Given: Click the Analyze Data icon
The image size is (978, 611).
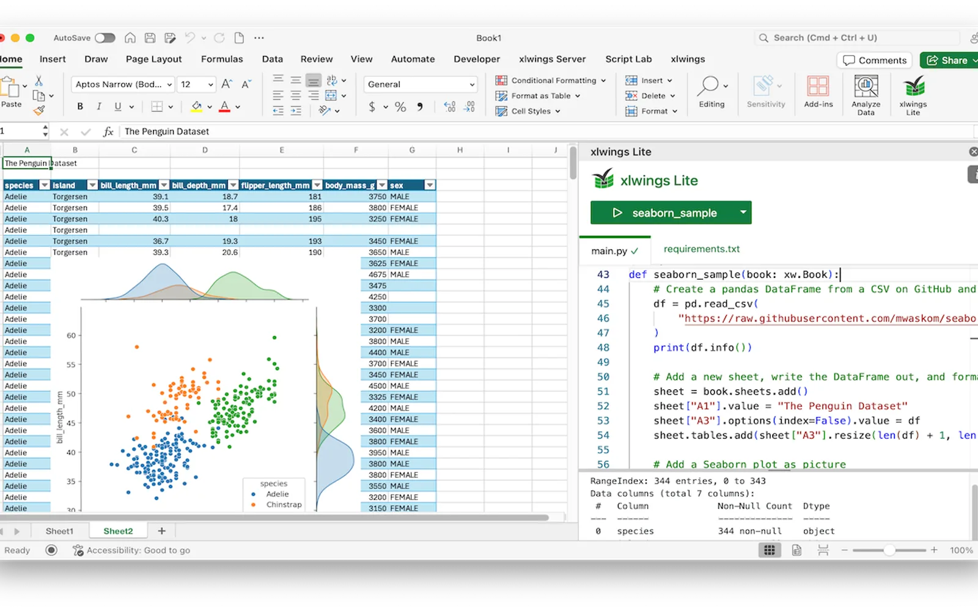Looking at the screenshot, I should click(x=866, y=95).
